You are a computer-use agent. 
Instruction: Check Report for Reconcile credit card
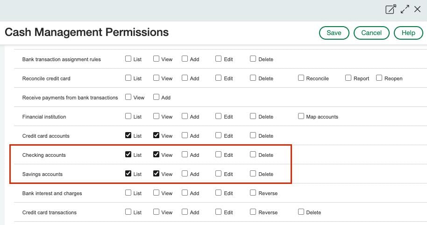click(x=349, y=78)
